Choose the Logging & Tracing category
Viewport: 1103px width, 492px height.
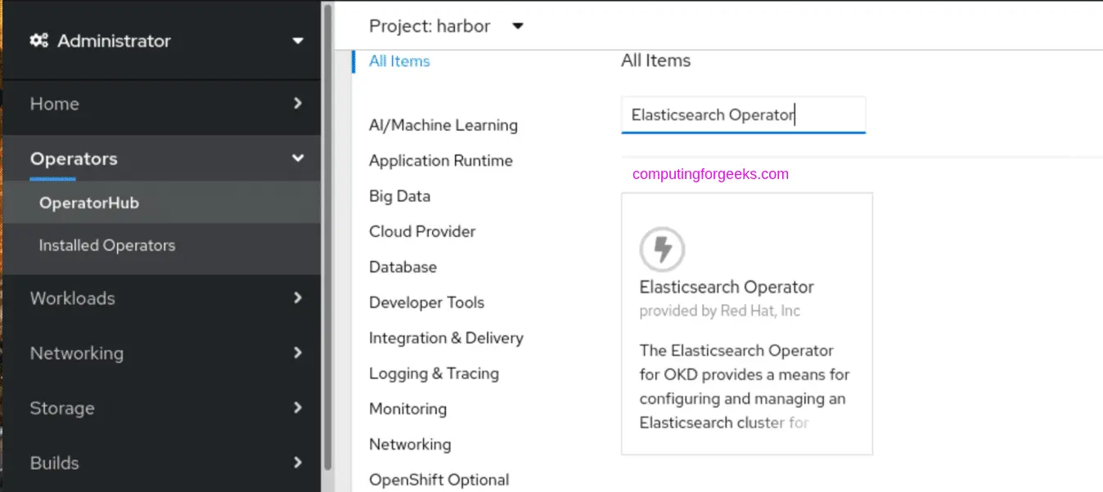coord(434,373)
